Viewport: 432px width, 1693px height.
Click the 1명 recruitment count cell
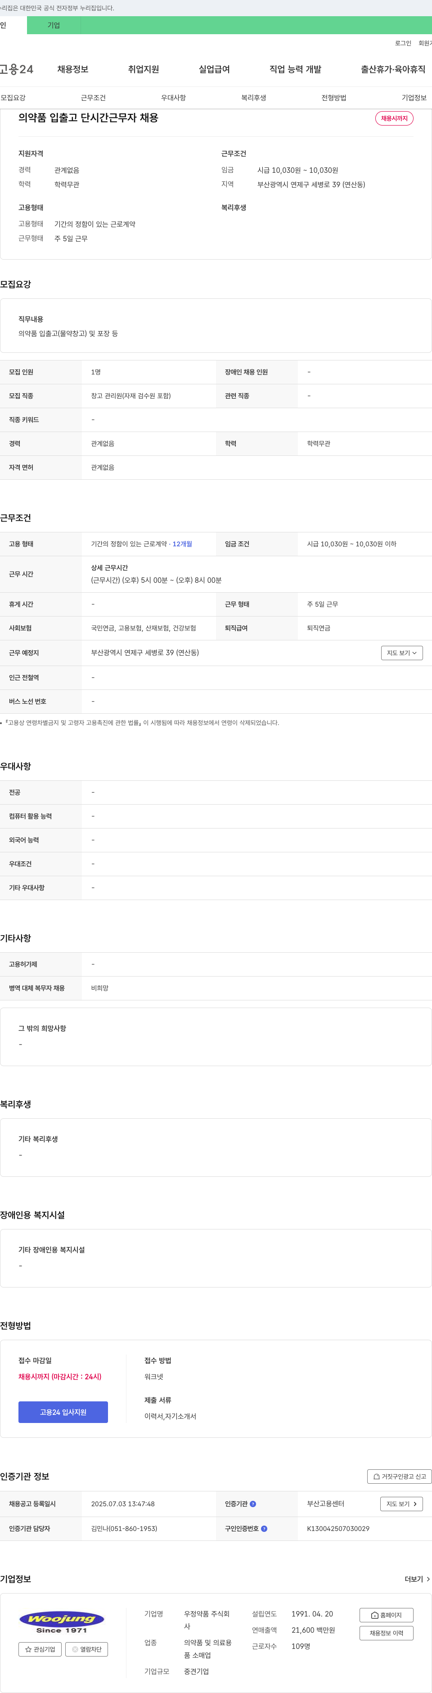pyautogui.click(x=96, y=372)
